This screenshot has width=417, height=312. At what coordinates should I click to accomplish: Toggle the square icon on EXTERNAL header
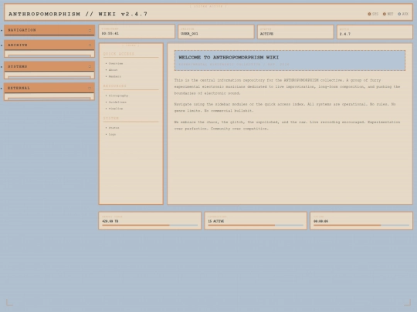pyautogui.click(x=90, y=88)
